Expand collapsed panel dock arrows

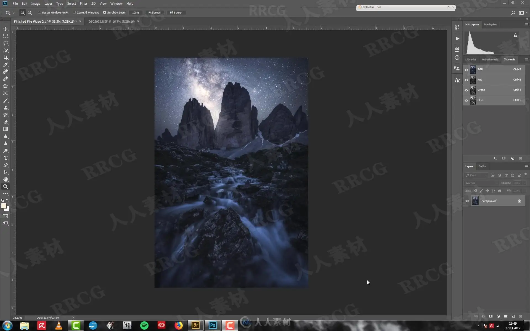click(x=459, y=19)
